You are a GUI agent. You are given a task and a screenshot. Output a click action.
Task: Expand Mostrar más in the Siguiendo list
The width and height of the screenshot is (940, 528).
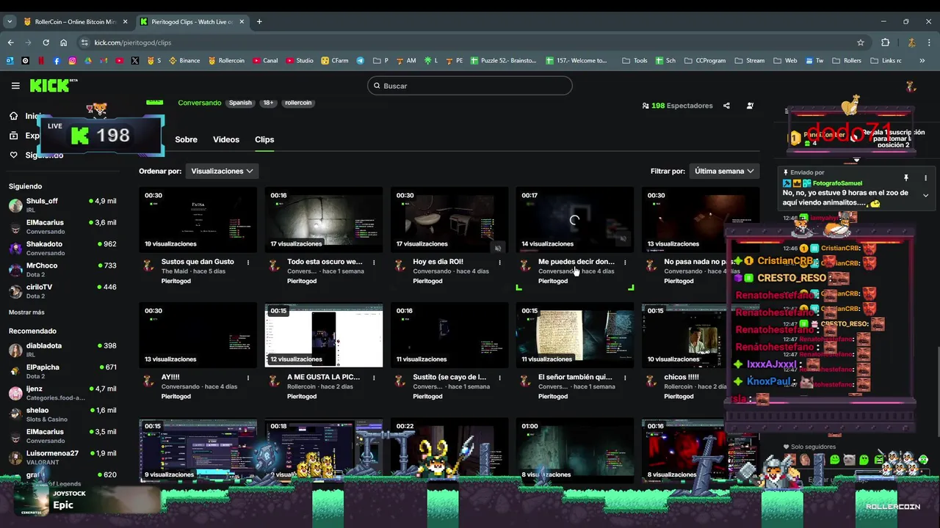(26, 312)
